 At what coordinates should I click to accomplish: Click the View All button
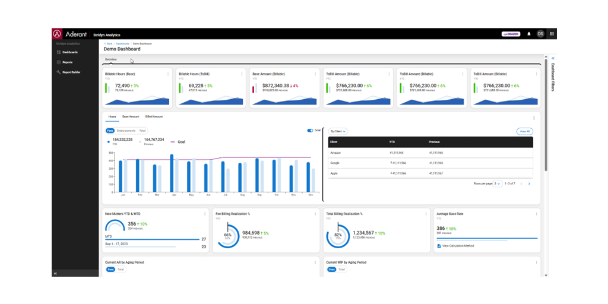click(x=524, y=131)
